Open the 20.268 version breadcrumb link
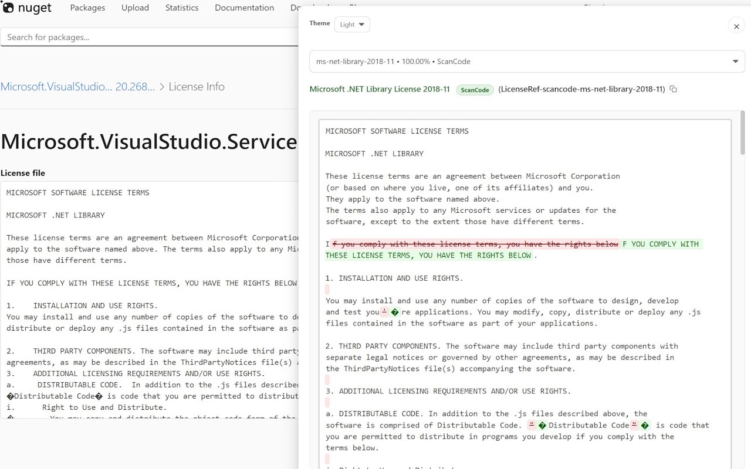 tap(135, 87)
